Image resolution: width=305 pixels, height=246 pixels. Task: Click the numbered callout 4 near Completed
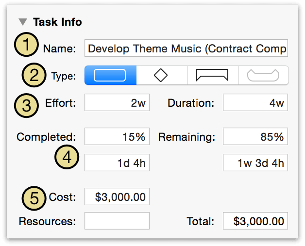tap(67, 157)
